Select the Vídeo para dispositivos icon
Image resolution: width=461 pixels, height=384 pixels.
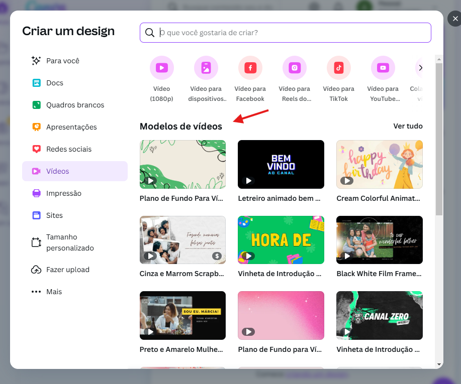[x=206, y=68]
